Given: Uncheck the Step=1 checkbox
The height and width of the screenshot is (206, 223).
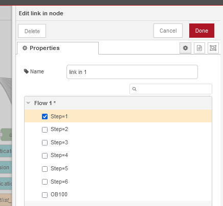Looking at the screenshot, I should 44,116.
